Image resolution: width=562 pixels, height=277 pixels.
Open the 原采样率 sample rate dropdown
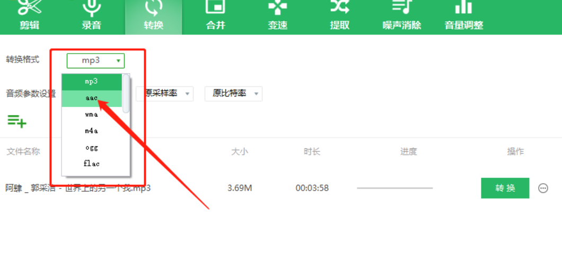[x=164, y=94]
